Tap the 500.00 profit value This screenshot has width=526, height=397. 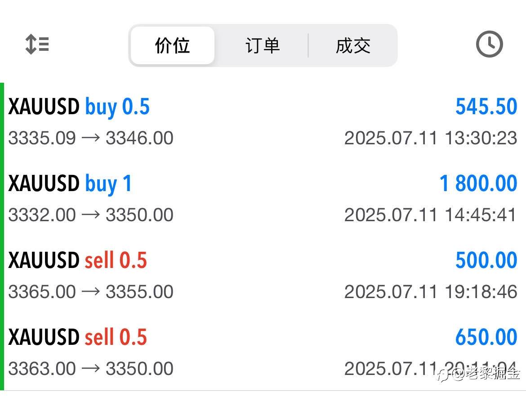coord(486,260)
